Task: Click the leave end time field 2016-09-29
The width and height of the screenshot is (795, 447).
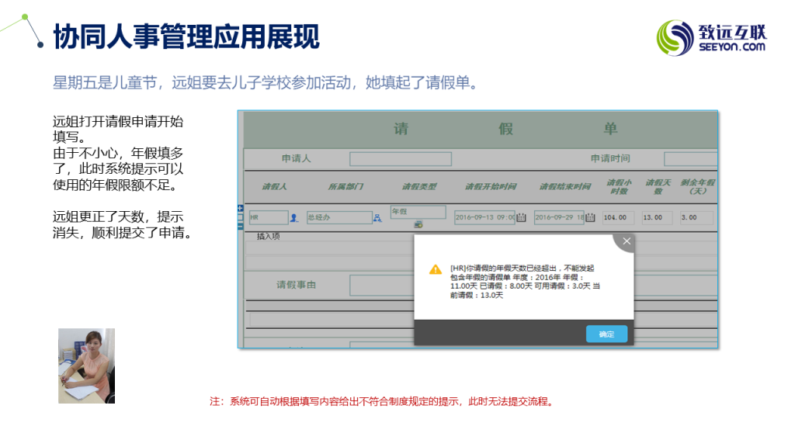Action: [558, 218]
